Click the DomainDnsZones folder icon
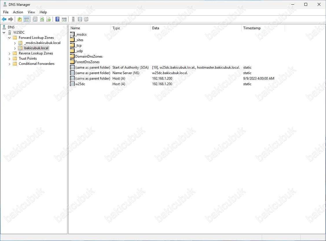Viewport: 326px width, 241px height. point(72,56)
